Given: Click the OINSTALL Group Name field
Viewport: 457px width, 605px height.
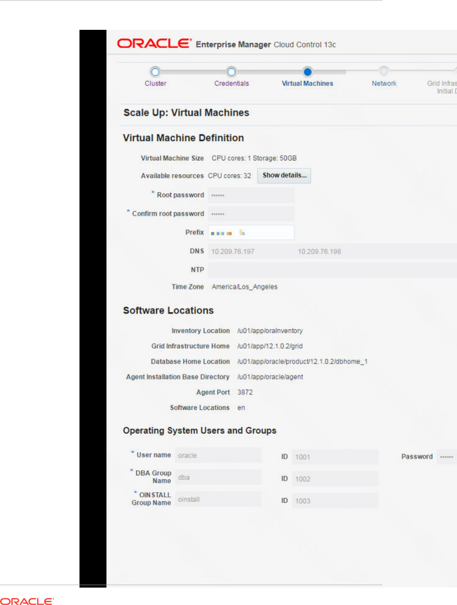Looking at the screenshot, I should pos(218,499).
